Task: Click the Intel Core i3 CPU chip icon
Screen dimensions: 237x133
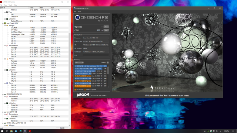Action: point(5,23)
